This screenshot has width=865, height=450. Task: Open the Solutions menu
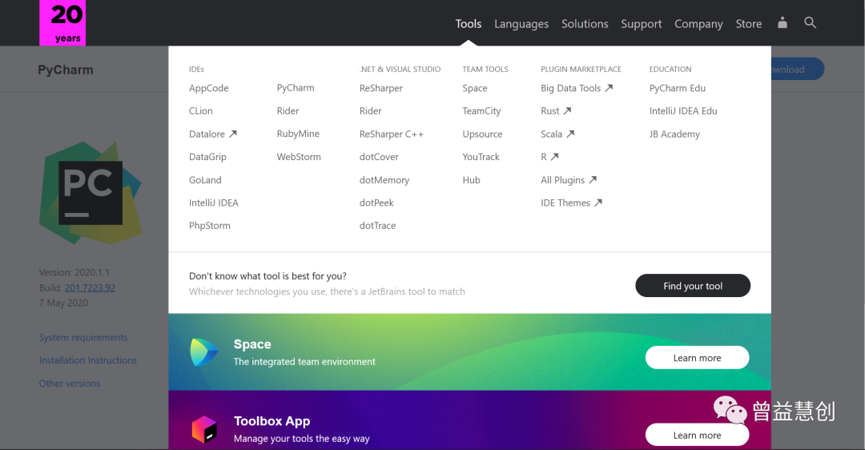[585, 24]
